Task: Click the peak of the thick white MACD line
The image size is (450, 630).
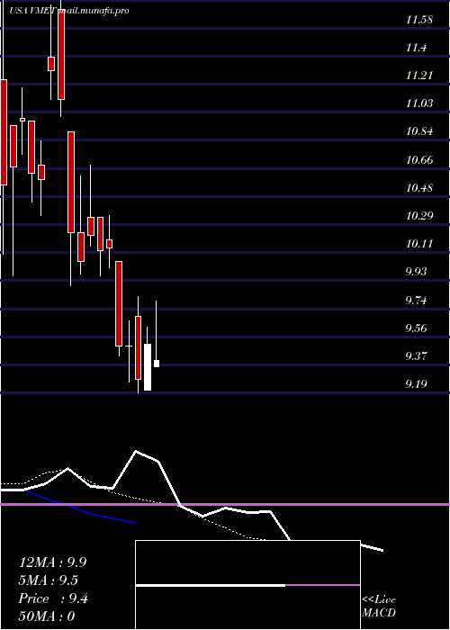Action: [x=136, y=451]
